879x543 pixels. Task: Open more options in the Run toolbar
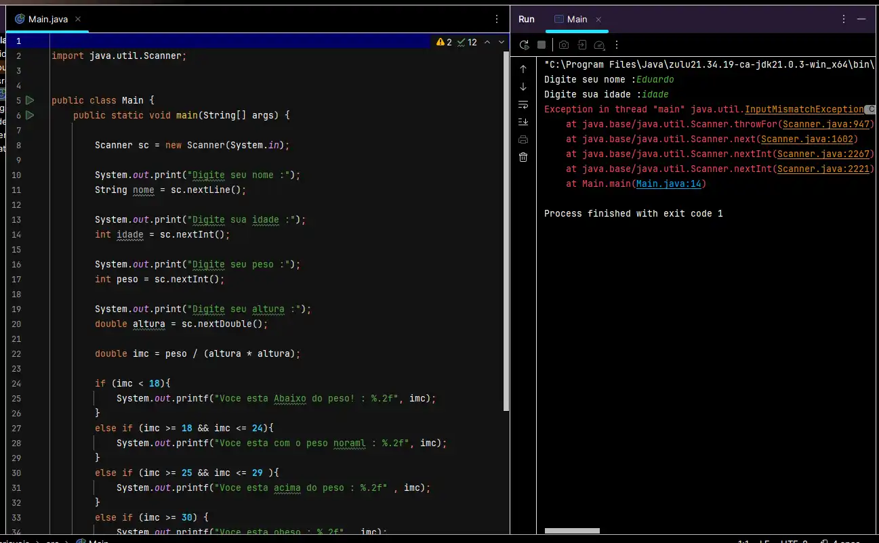(x=617, y=45)
